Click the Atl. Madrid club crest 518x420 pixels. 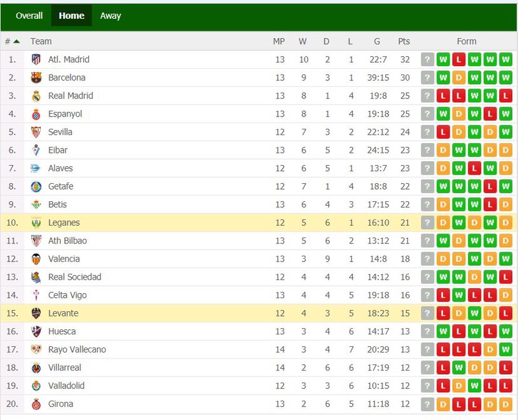pos(36,60)
